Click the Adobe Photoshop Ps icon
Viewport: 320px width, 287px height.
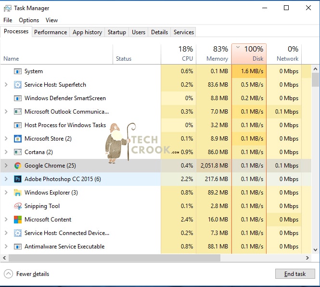[x=18, y=179]
